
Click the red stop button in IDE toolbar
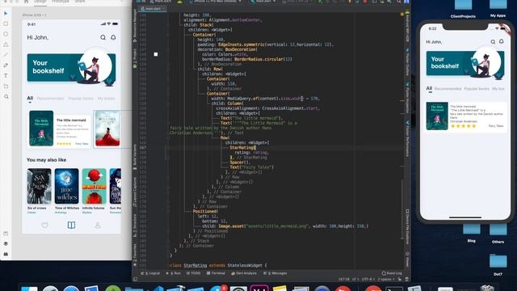pos(365,2)
